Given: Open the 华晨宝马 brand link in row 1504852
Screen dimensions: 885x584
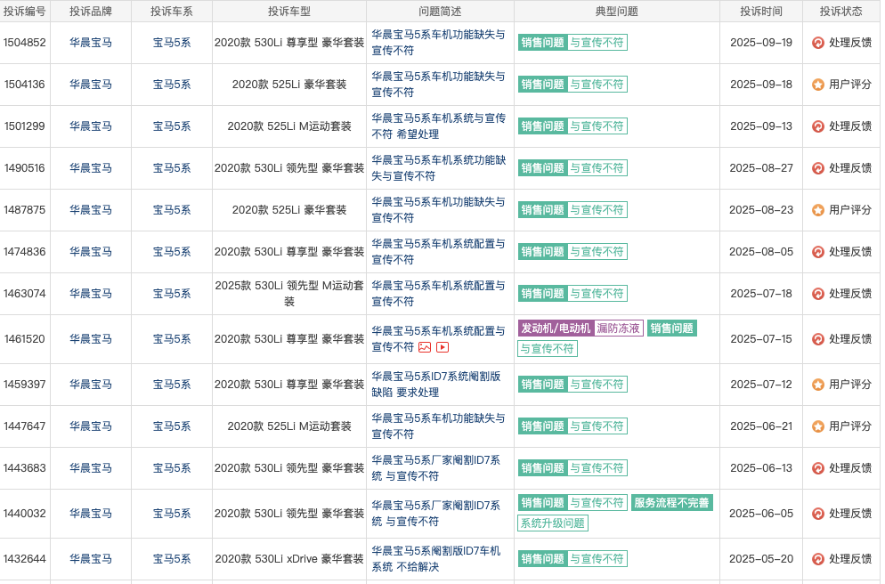Looking at the screenshot, I should point(91,43).
